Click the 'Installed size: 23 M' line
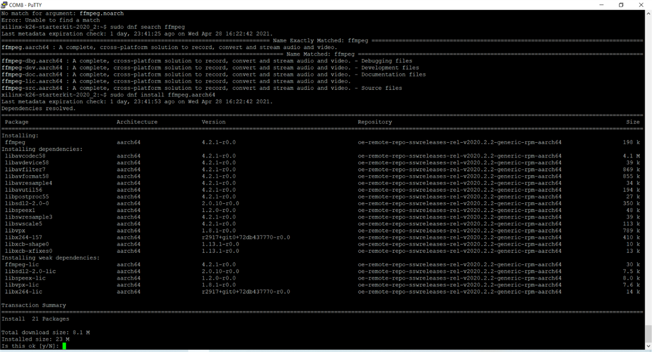Screen dimensions: 652x352 tap(35, 340)
